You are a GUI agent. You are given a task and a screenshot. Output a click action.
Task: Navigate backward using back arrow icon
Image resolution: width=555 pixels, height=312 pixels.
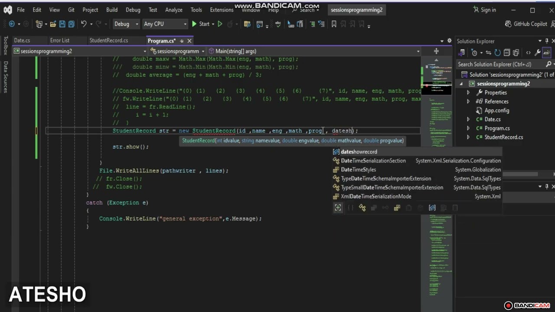[12, 24]
